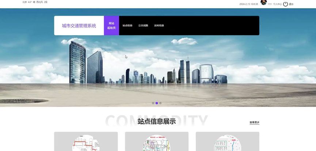This screenshot has height=151, width=316.
Task: Click the 城市交通管理系统 site title
Action: [x=79, y=26]
